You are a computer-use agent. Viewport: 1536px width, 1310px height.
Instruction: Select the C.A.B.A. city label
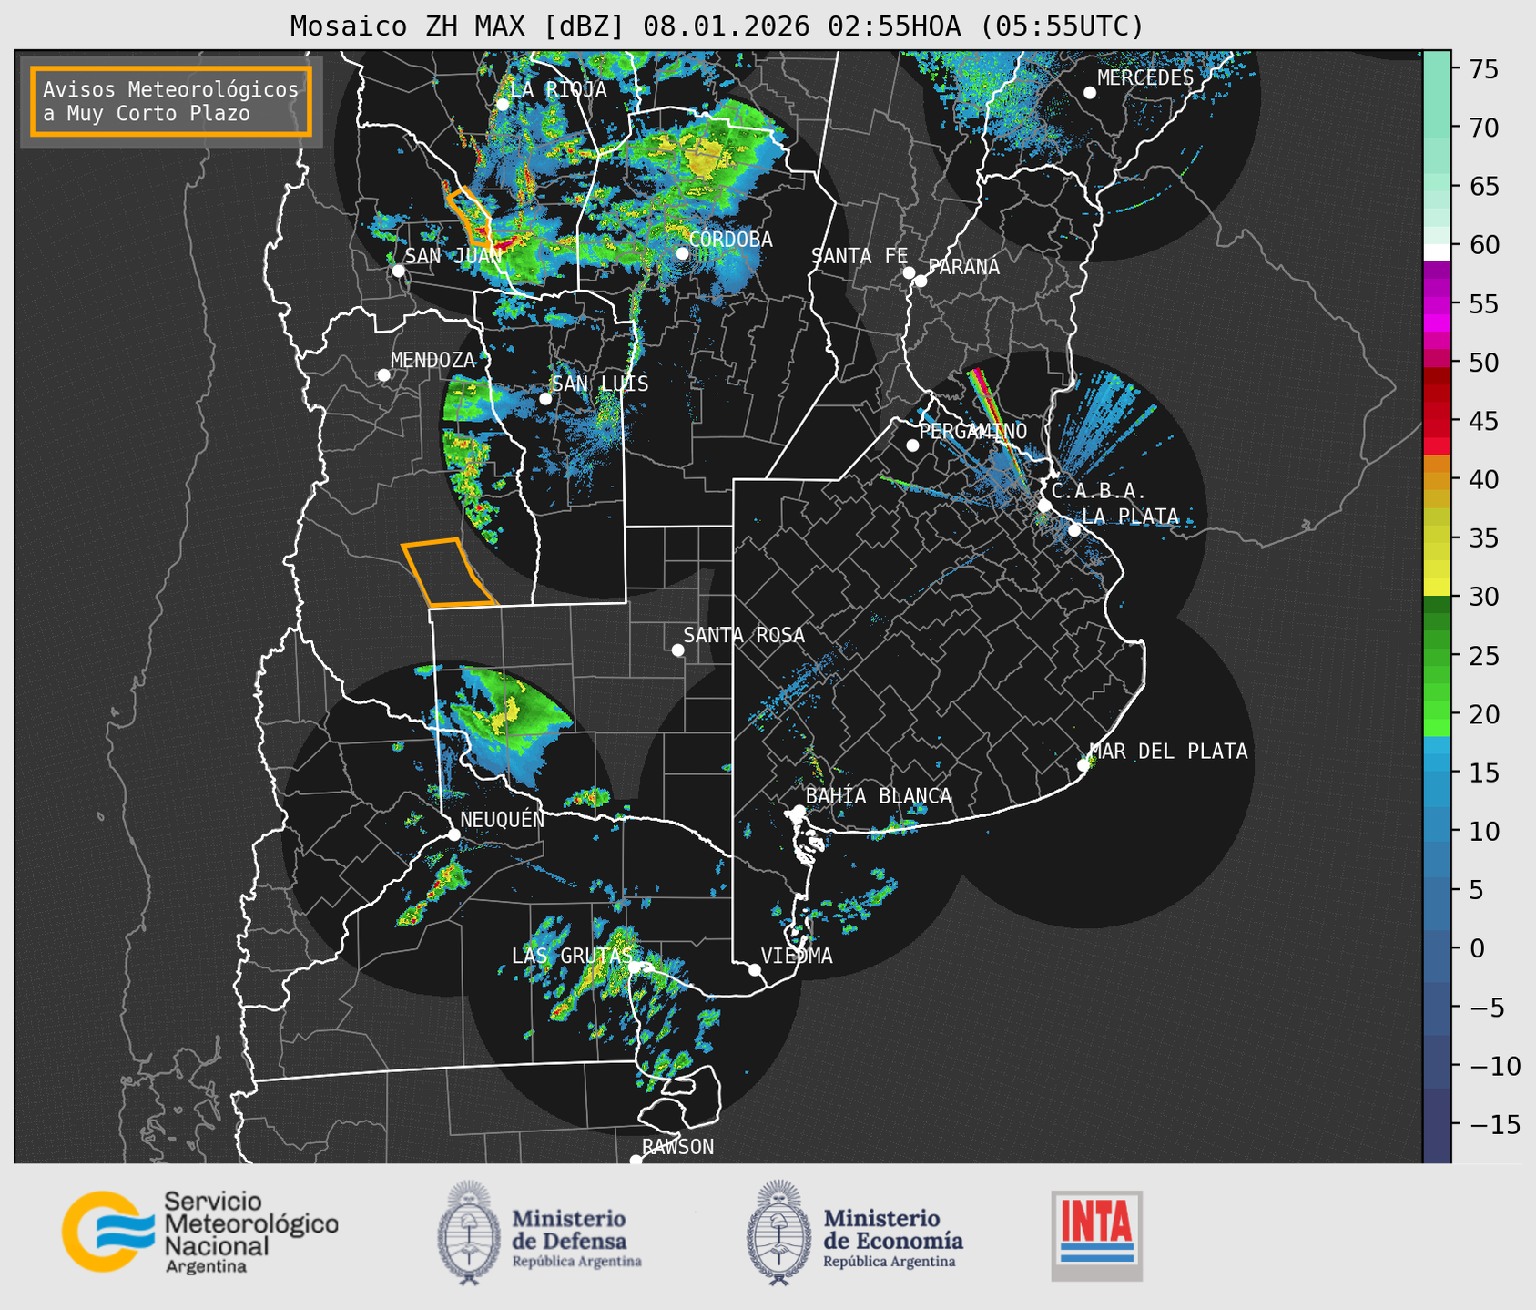pos(1099,492)
